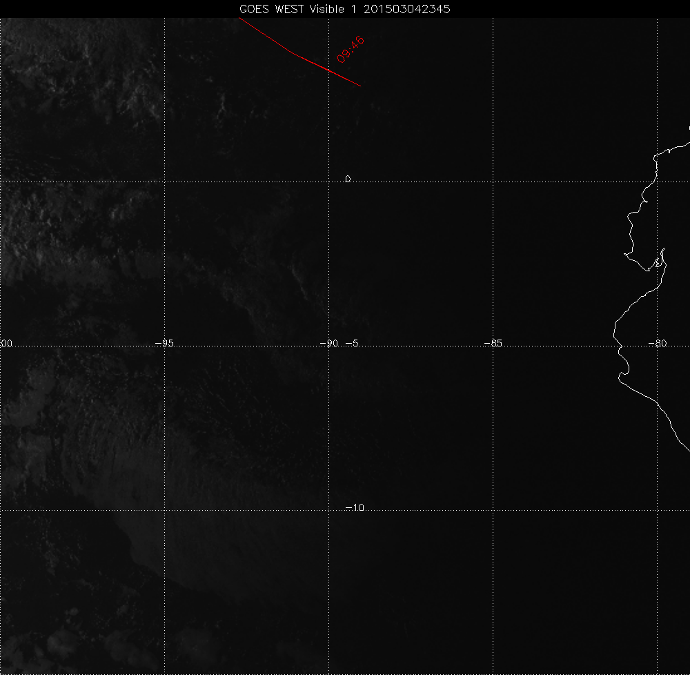Click the red satellite track line

tap(297, 53)
